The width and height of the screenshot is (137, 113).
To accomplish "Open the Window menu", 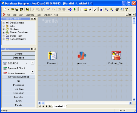I will [x=48, y=15].
